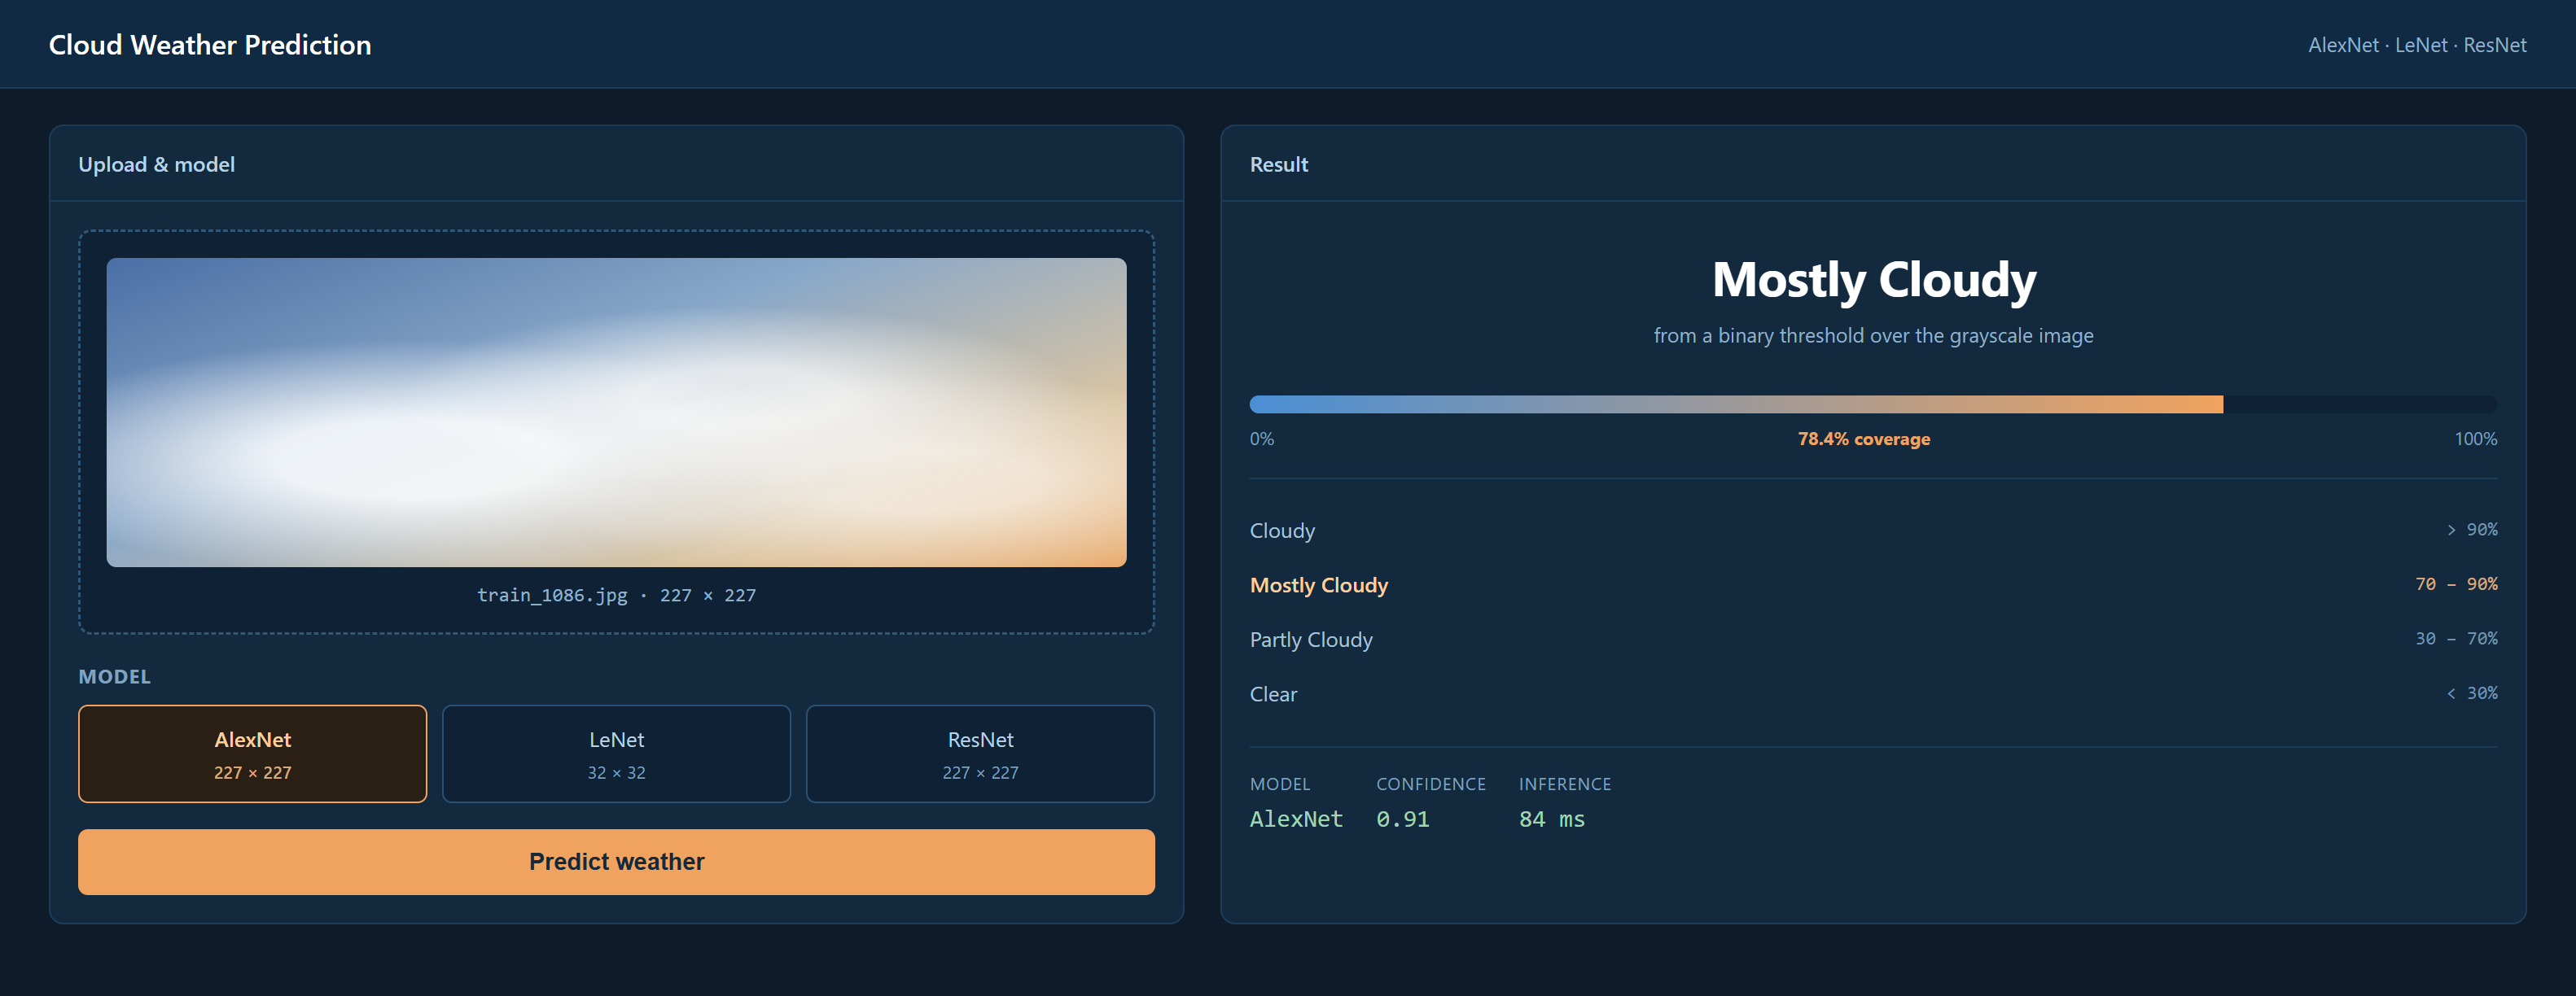The width and height of the screenshot is (2576, 996).
Task: Click the 78.4% coverage label
Action: click(x=1864, y=439)
